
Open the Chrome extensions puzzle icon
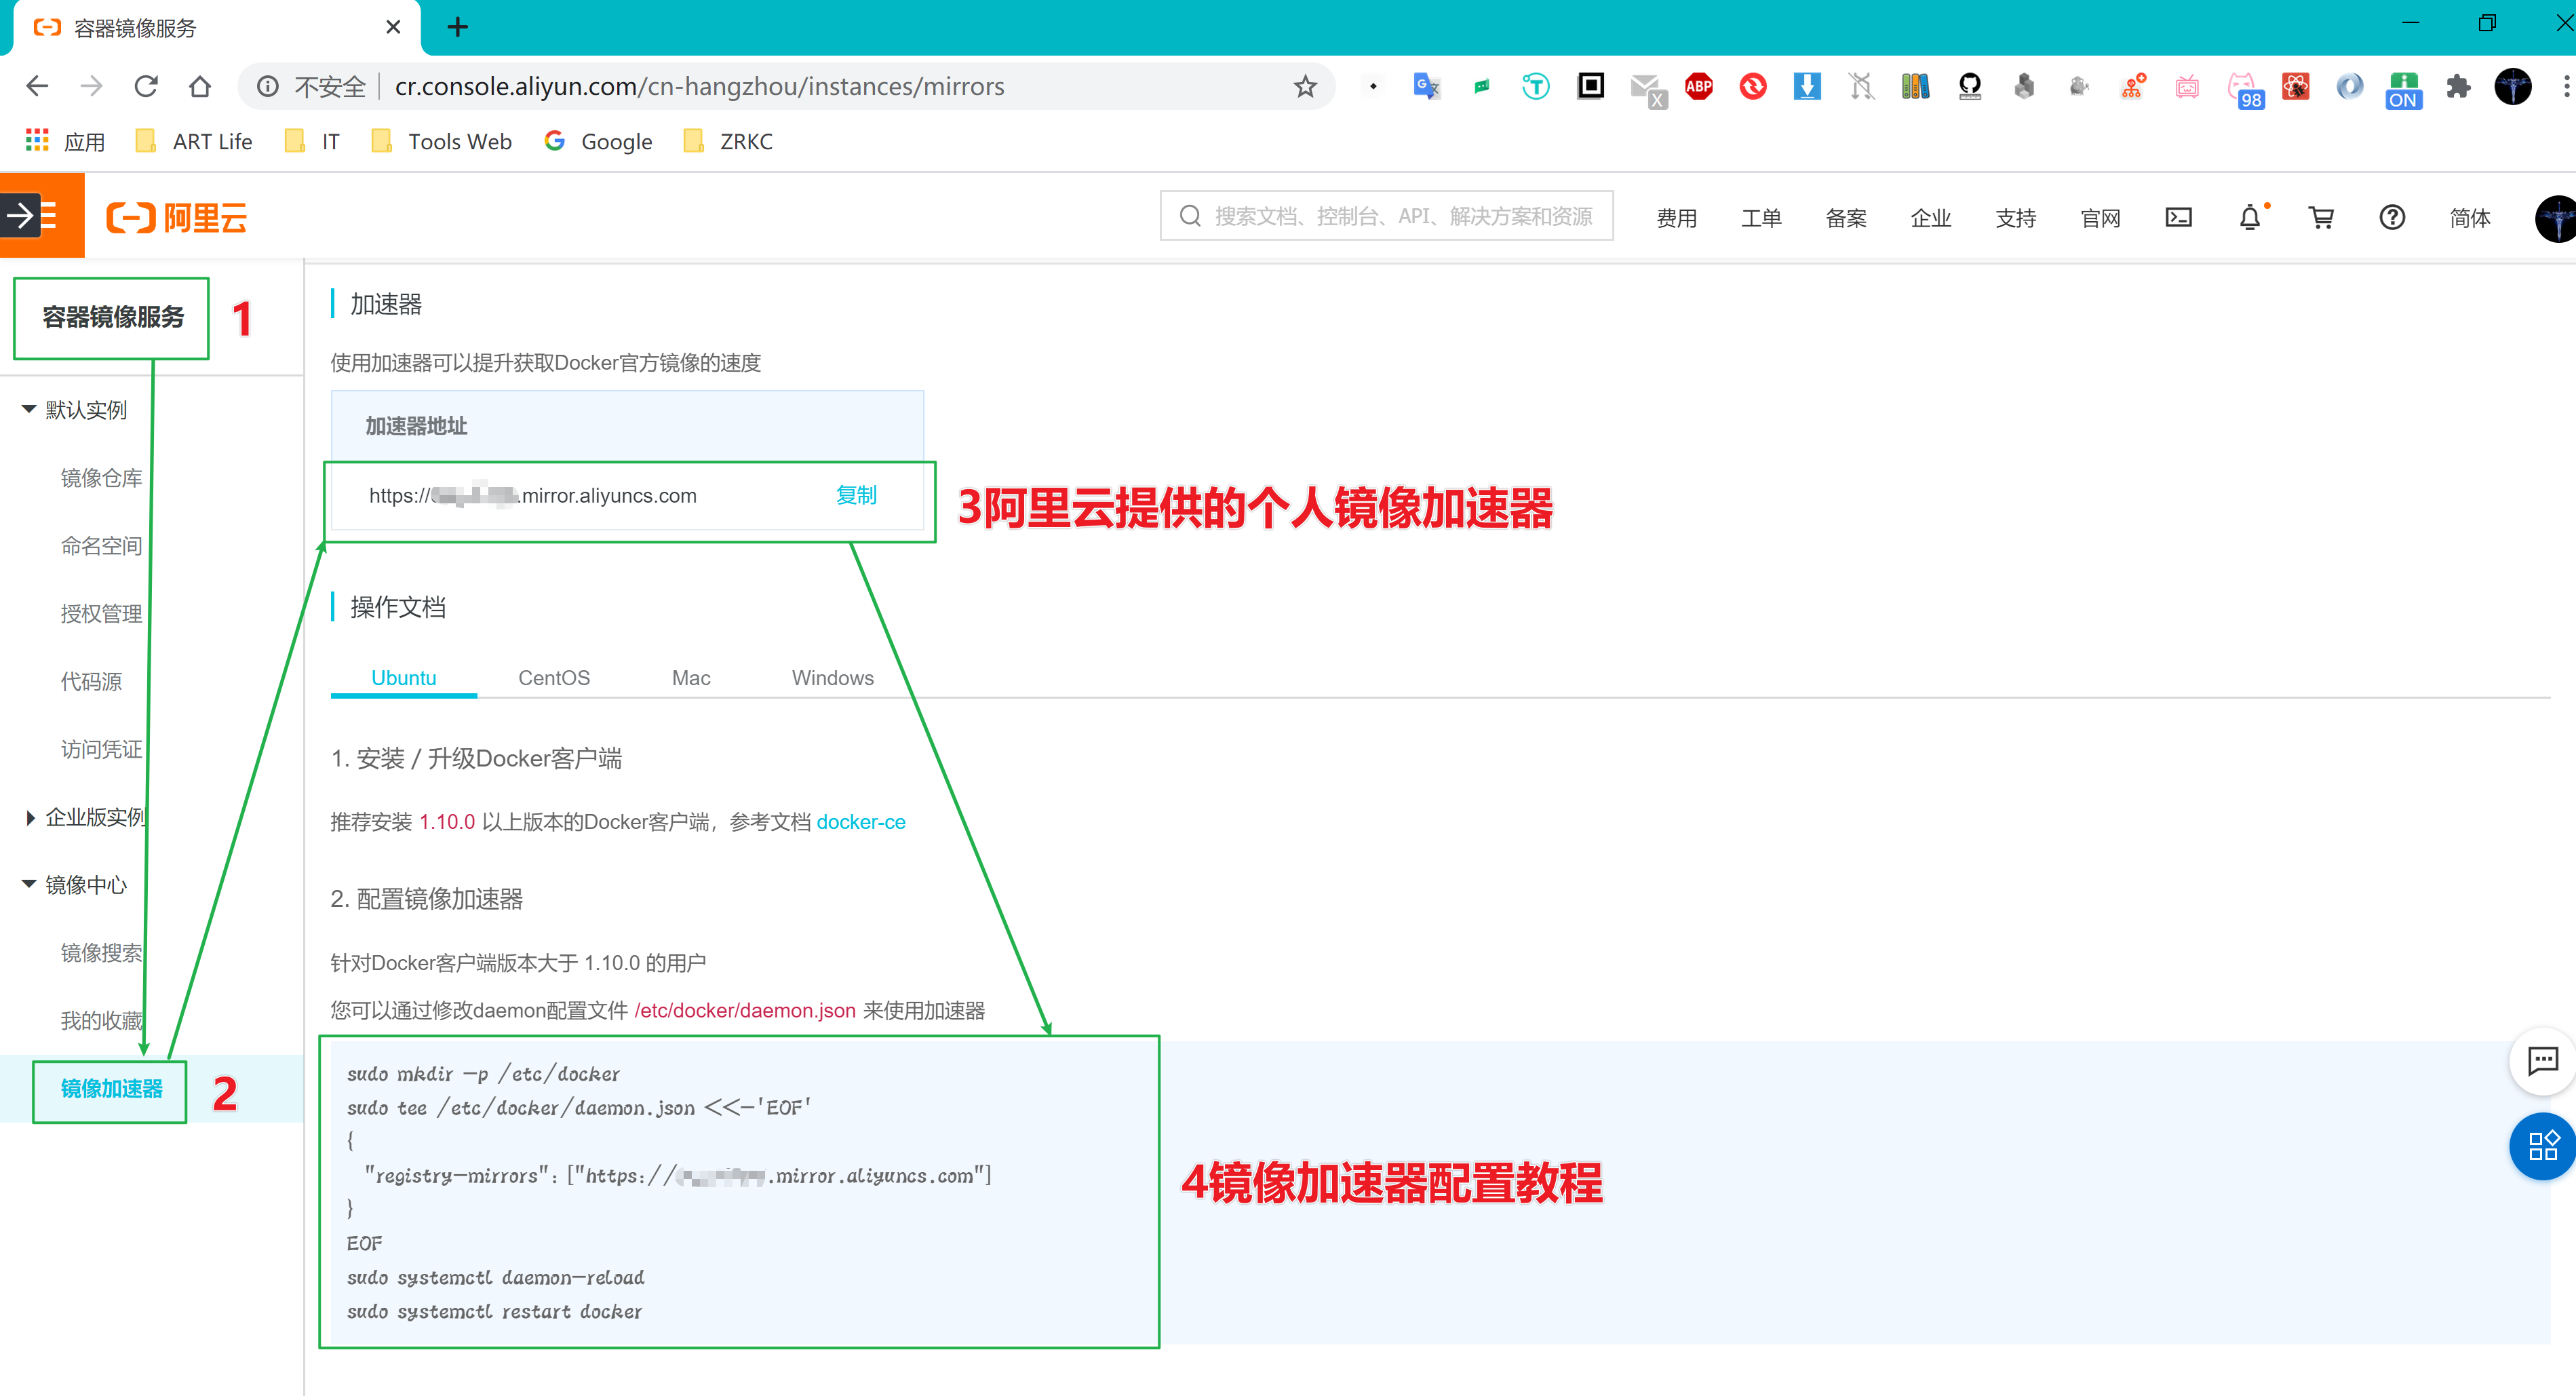pos(2458,87)
